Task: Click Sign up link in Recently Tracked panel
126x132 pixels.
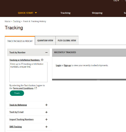Action: [67, 65]
